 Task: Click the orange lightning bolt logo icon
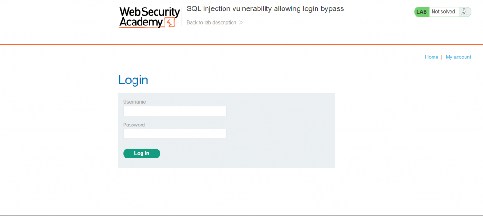[170, 22]
